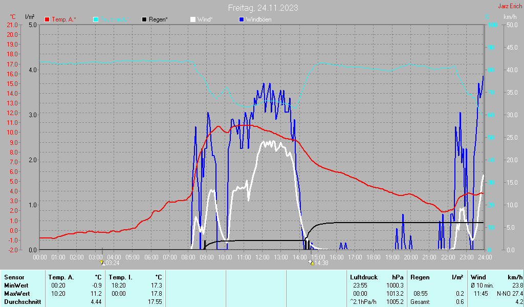Click the Jarz Erich link

coord(510,6)
